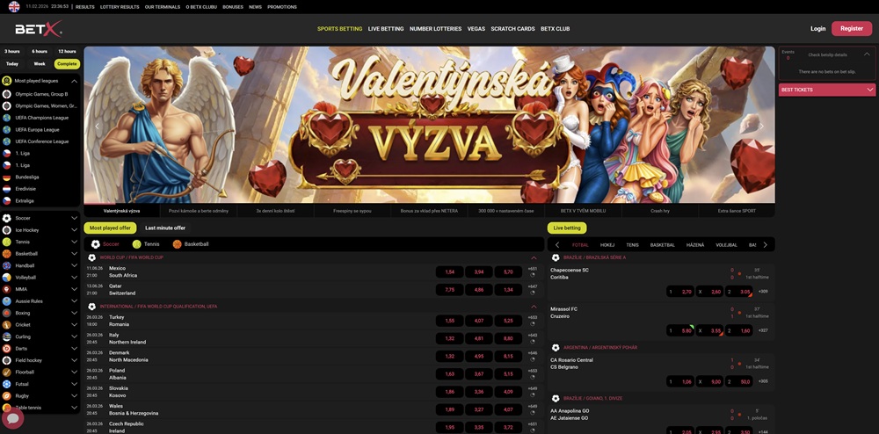Expand the Ice Hockey category chevron
Screen dimensions: 879x434
pos(74,230)
